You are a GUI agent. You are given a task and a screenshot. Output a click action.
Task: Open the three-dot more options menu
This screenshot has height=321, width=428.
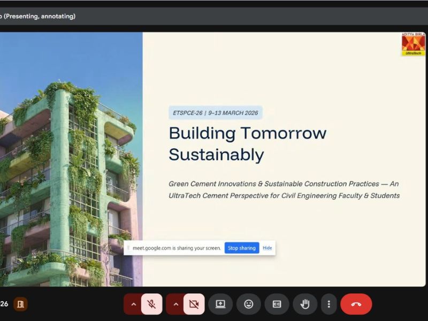328,304
